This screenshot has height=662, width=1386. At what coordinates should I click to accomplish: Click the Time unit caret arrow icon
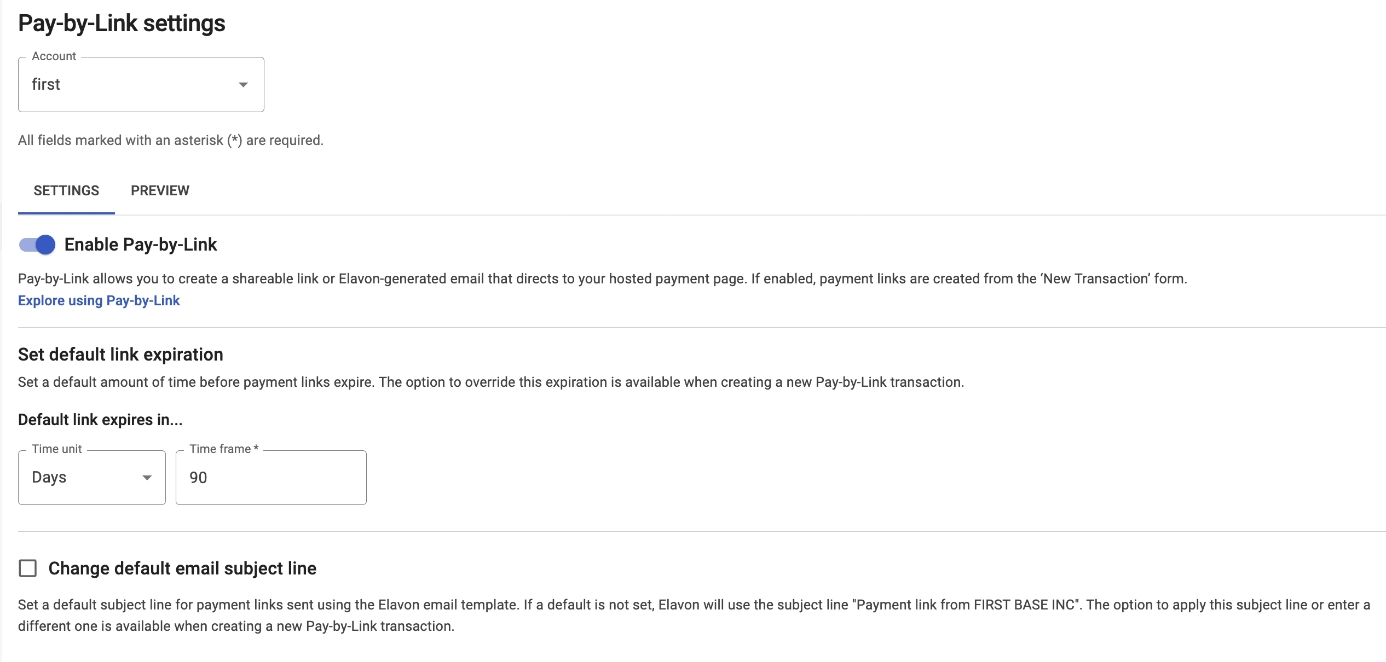[x=147, y=478]
